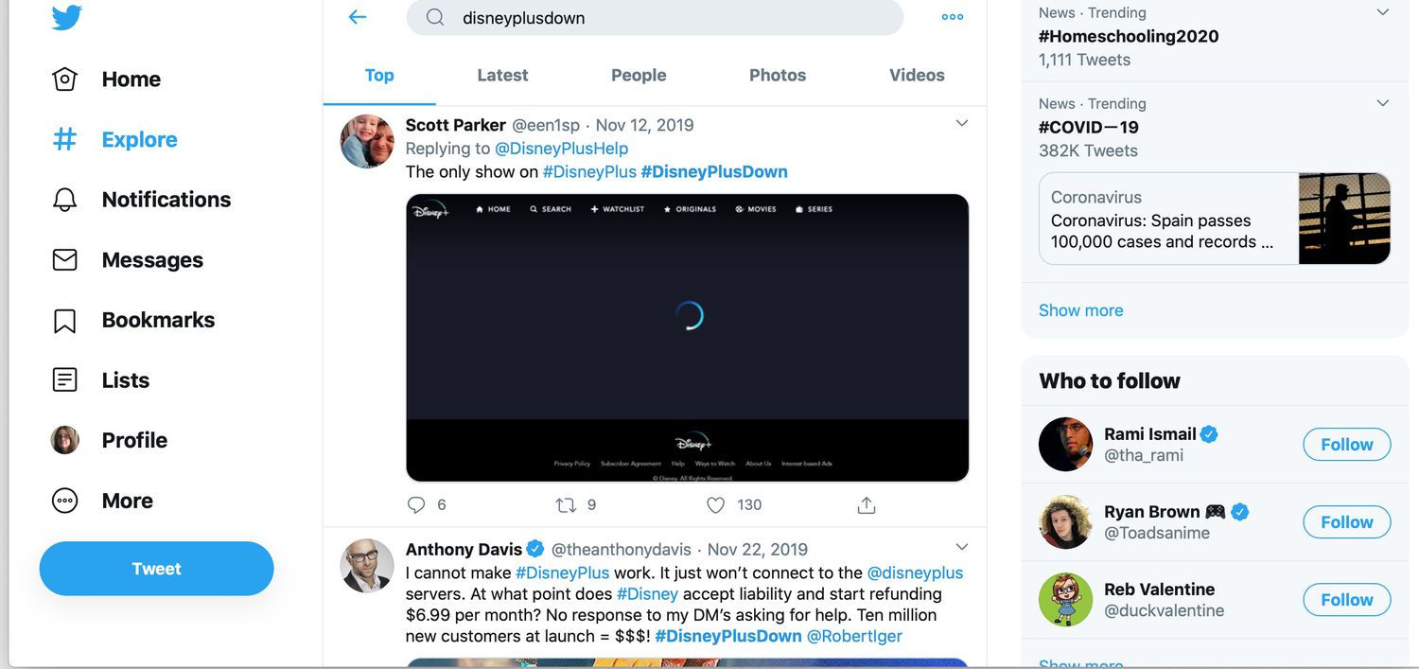Follow Rami Ismail
The height and width of the screenshot is (669, 1419).
pos(1346,444)
